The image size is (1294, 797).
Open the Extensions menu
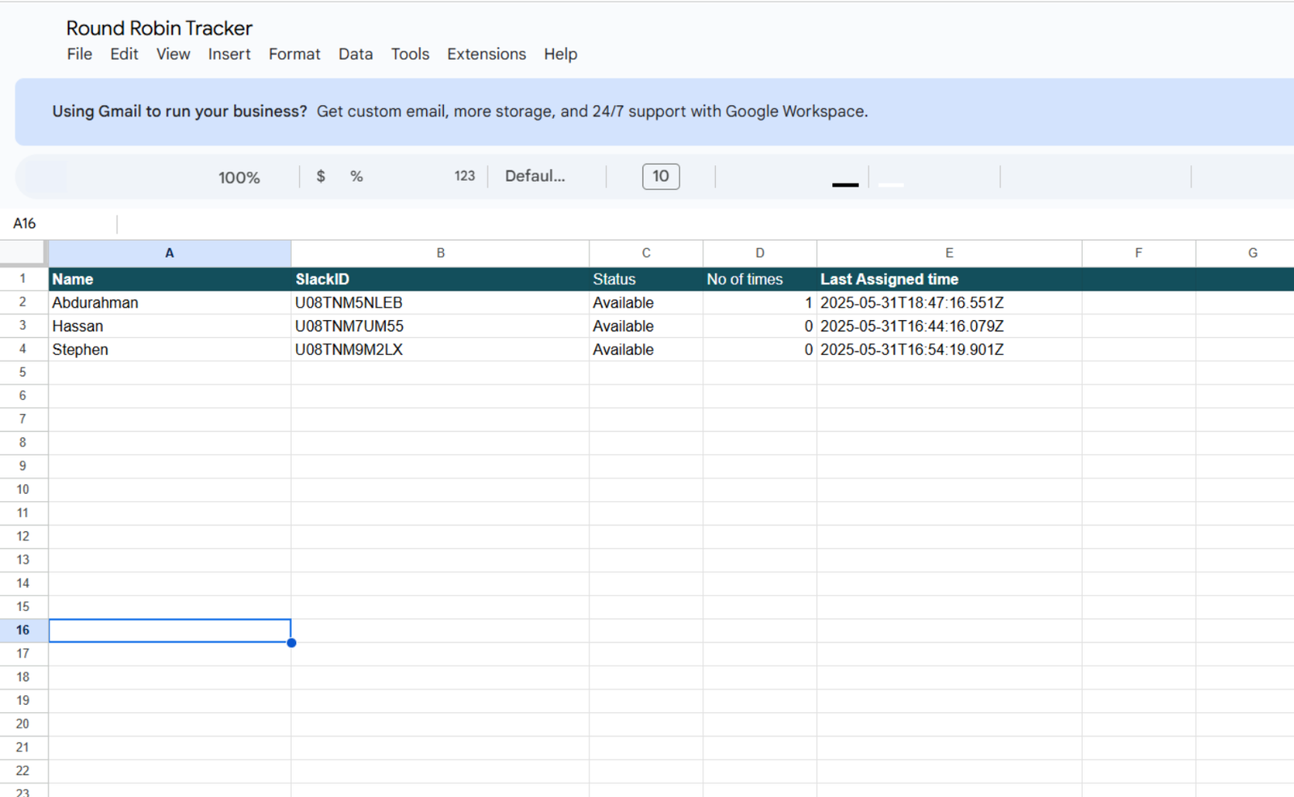pyautogui.click(x=486, y=54)
